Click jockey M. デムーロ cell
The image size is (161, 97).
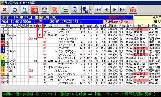click(x=141, y=70)
